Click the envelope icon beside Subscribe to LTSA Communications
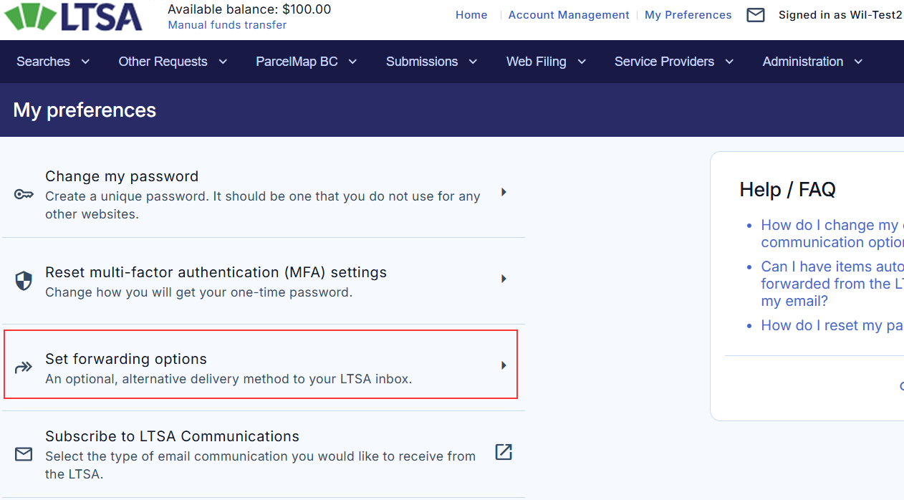904x500 pixels. pyautogui.click(x=24, y=454)
